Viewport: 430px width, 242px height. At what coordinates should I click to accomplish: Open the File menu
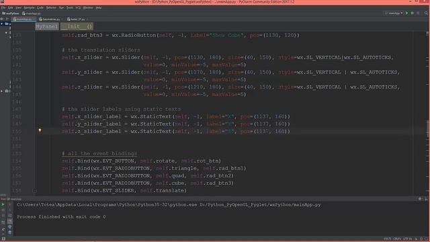click(3, 7)
